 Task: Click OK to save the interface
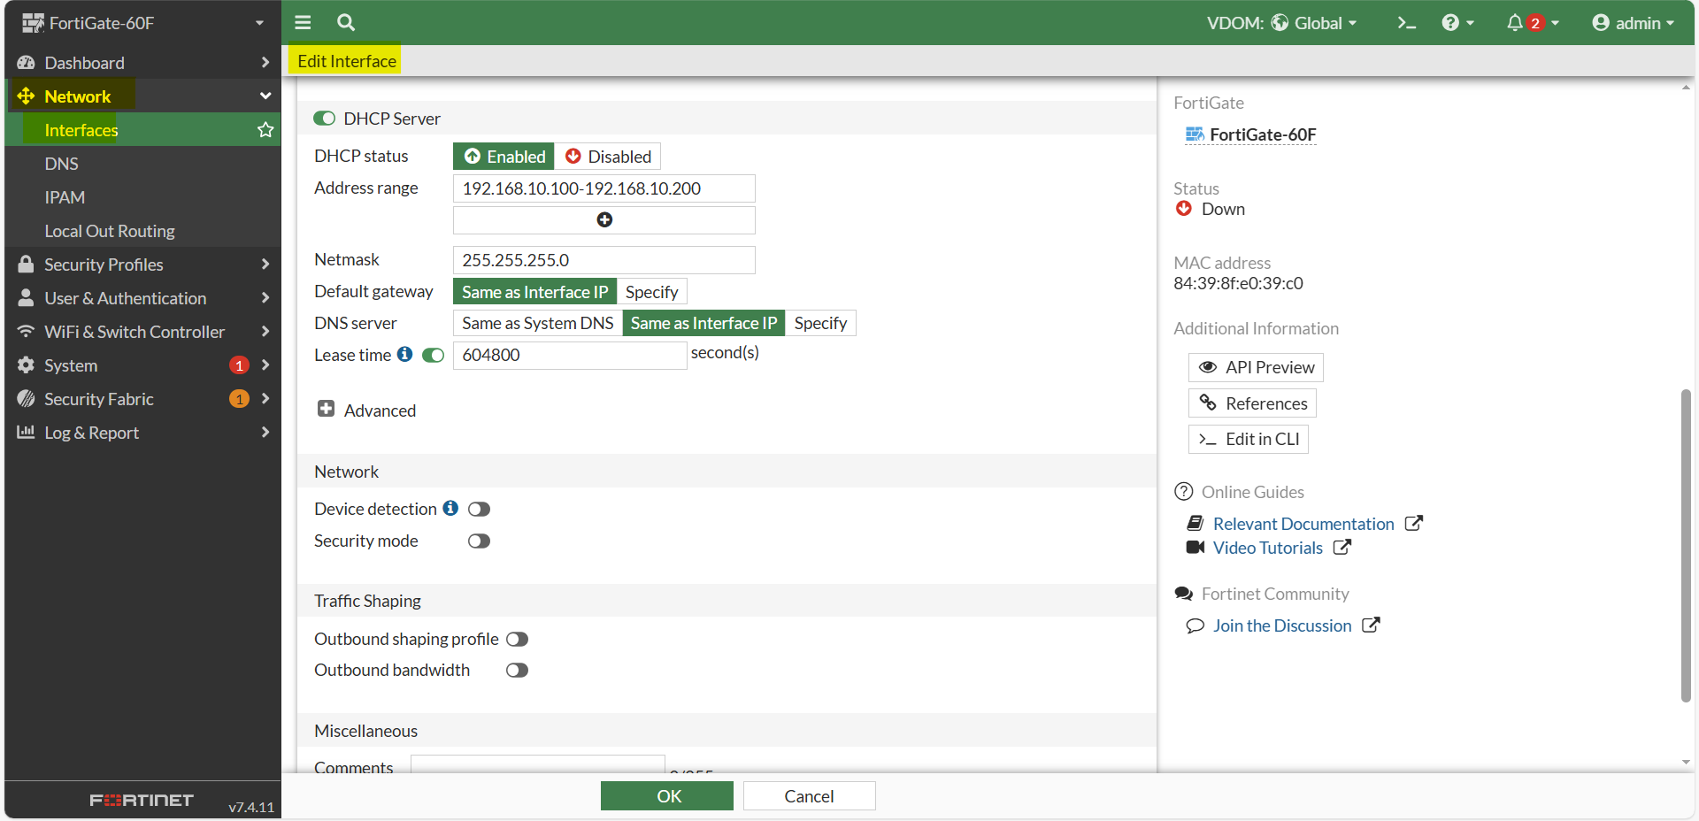coord(667,796)
